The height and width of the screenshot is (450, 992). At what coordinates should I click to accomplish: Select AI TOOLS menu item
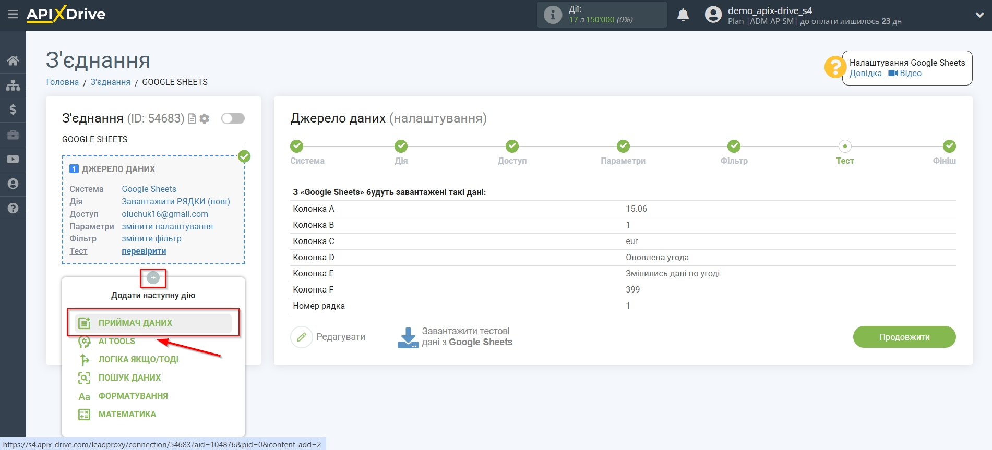(117, 342)
